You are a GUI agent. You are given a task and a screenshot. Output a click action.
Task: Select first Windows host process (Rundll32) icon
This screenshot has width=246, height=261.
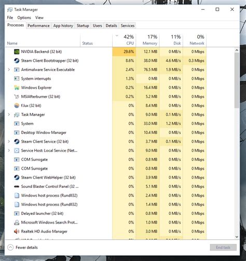pos(17,196)
